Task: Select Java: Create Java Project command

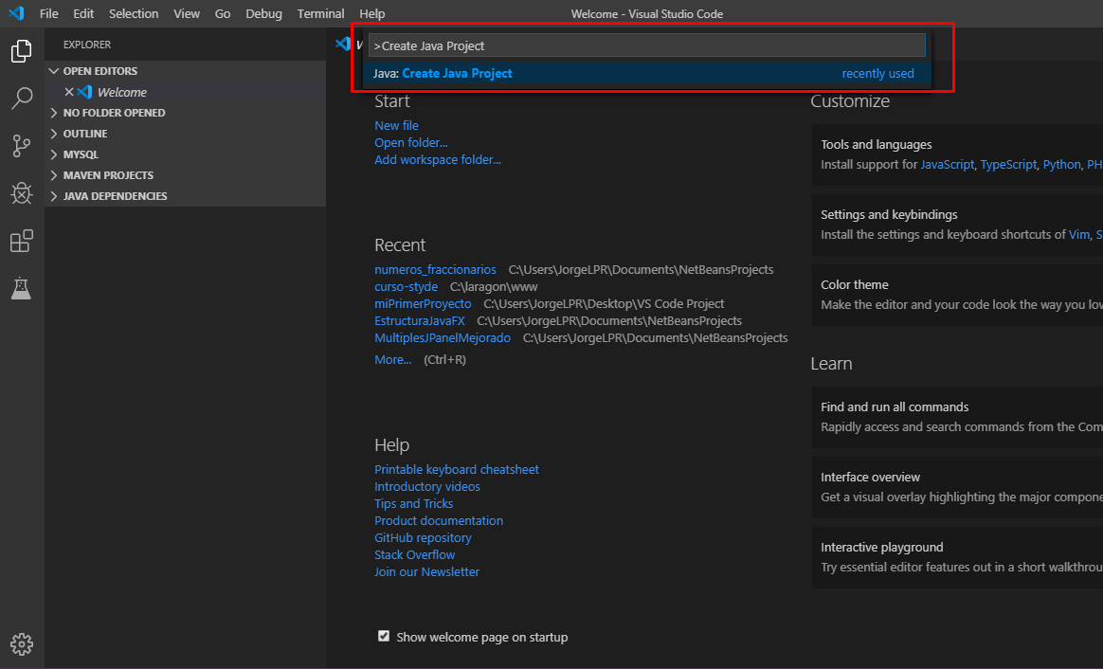Action: (647, 73)
